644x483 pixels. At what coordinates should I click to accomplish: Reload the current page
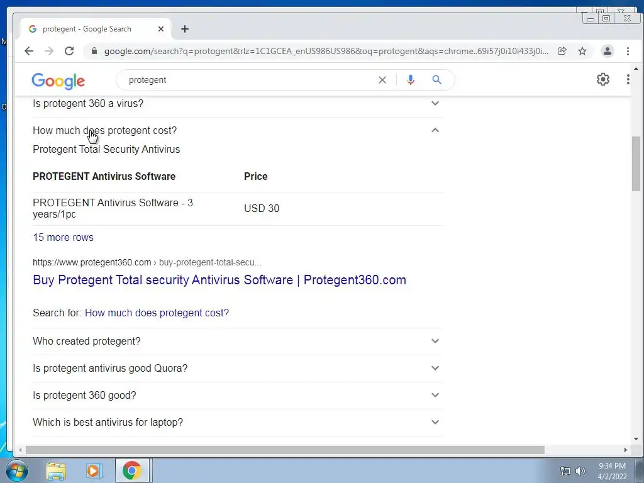coord(69,51)
